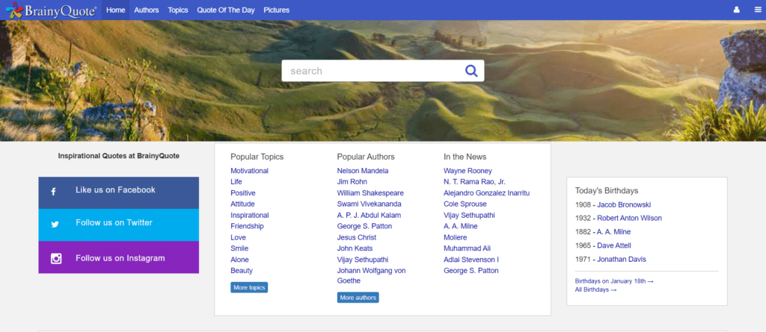Screen dimensions: 766x332
Task: Open A. A. Milne in In the News
Action: pyautogui.click(x=461, y=226)
